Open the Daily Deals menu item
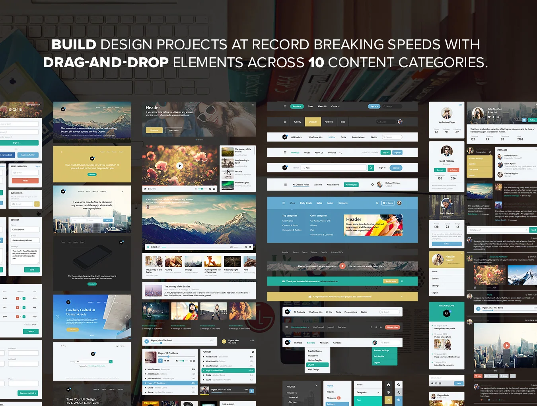The height and width of the screenshot is (406, 537). (306, 203)
